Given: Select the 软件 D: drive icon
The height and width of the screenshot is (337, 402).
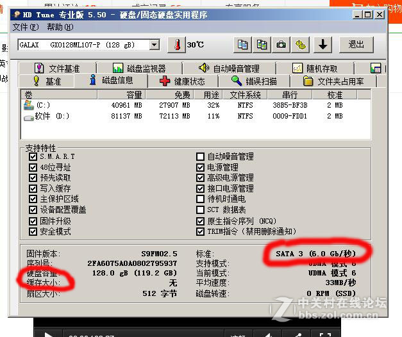Looking at the screenshot, I should coord(29,118).
